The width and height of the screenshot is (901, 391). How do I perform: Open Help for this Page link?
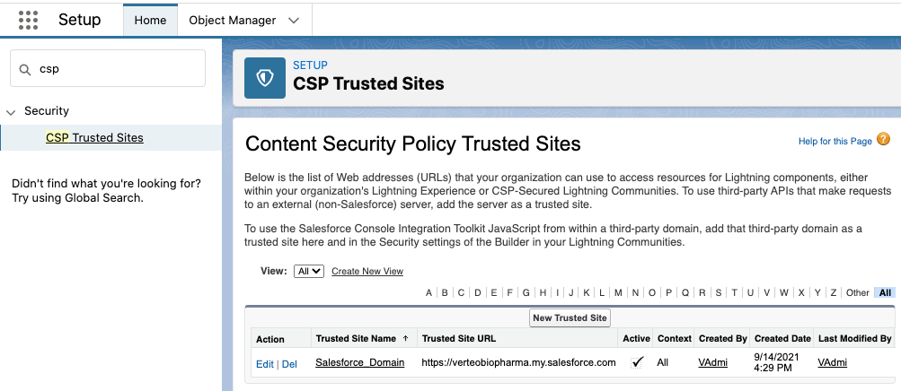tap(835, 142)
